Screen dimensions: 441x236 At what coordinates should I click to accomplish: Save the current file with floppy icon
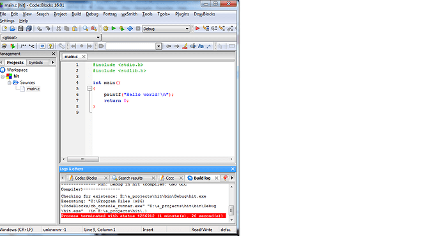20,29
